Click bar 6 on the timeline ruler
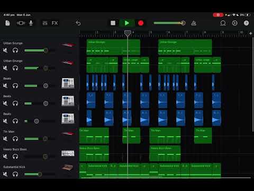The width and height of the screenshot is (254, 191). [x=169, y=32]
